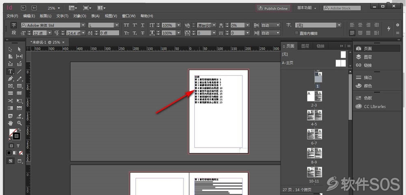Select the Selection tool (black arrow)
406x195 pixels.
point(11,49)
